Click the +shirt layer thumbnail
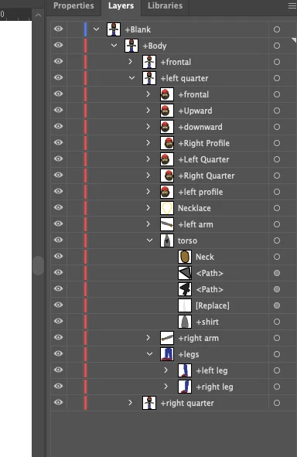 tap(185, 322)
